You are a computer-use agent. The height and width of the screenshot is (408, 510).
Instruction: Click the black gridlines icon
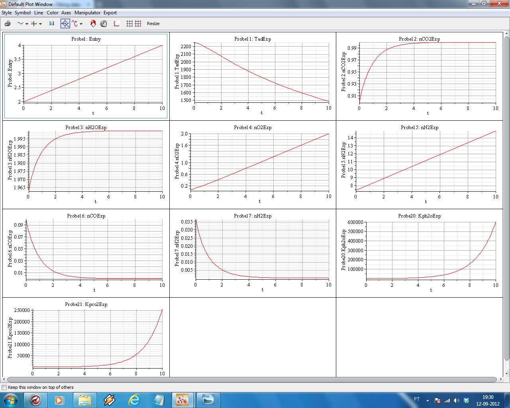pos(129,24)
